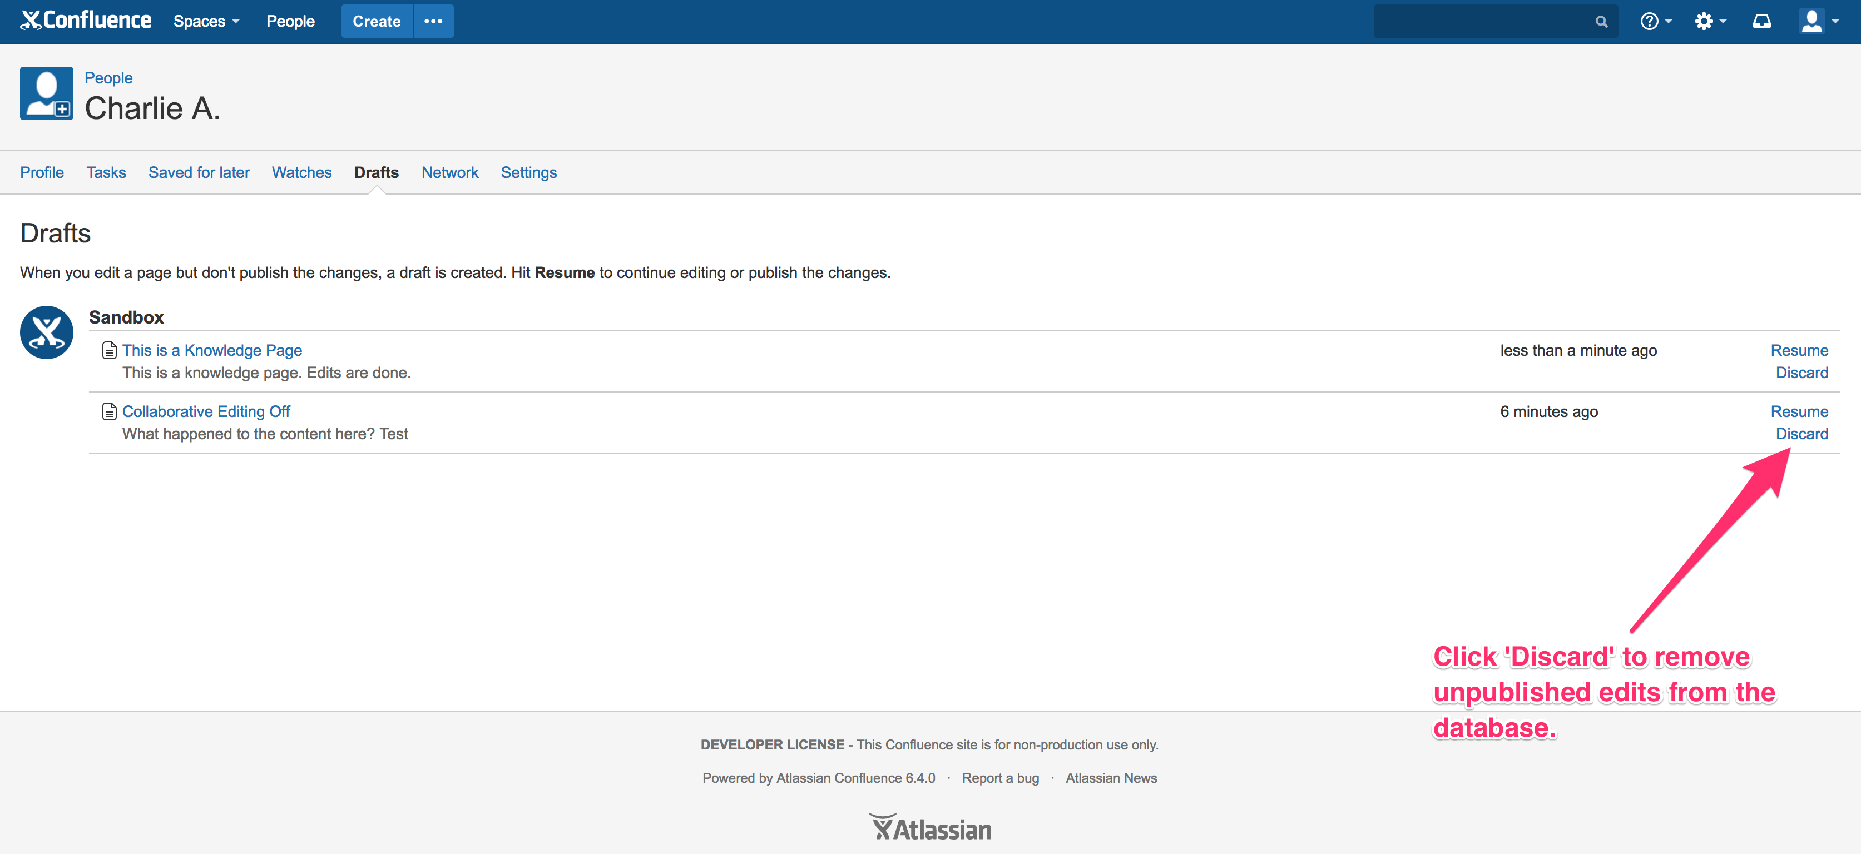Switch to the Network tab

pyautogui.click(x=450, y=172)
